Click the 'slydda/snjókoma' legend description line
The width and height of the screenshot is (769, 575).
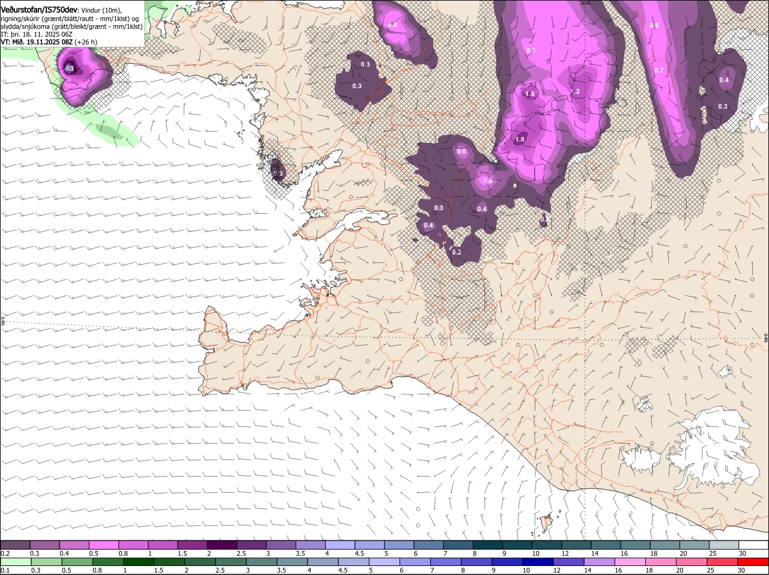pos(71,26)
